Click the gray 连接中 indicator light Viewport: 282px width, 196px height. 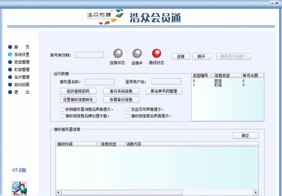pos(137,53)
